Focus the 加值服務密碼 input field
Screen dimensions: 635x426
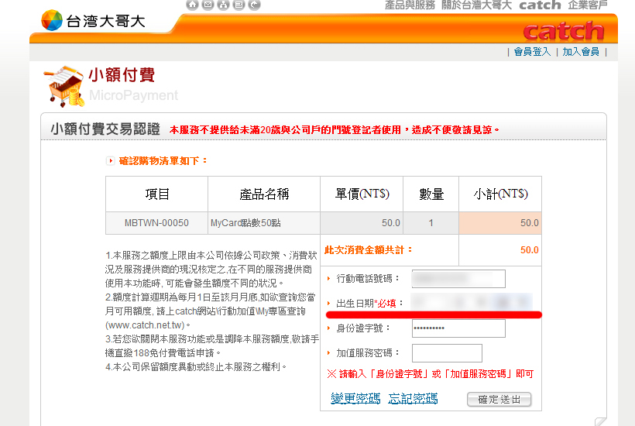[x=447, y=353]
